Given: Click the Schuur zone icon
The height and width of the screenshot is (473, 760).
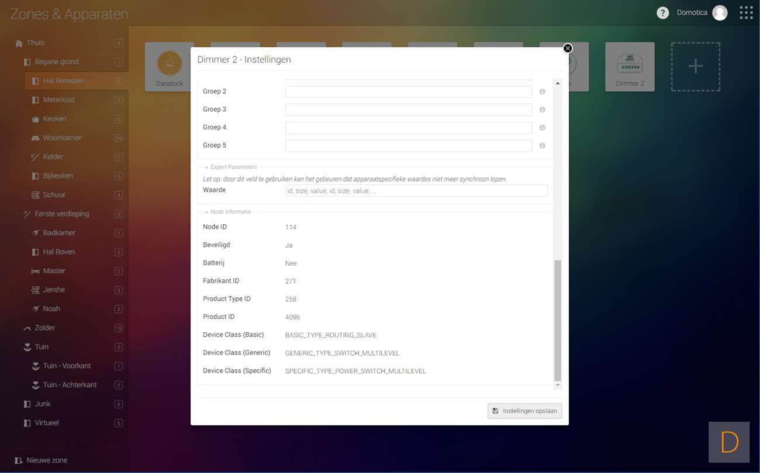Looking at the screenshot, I should (x=35, y=195).
